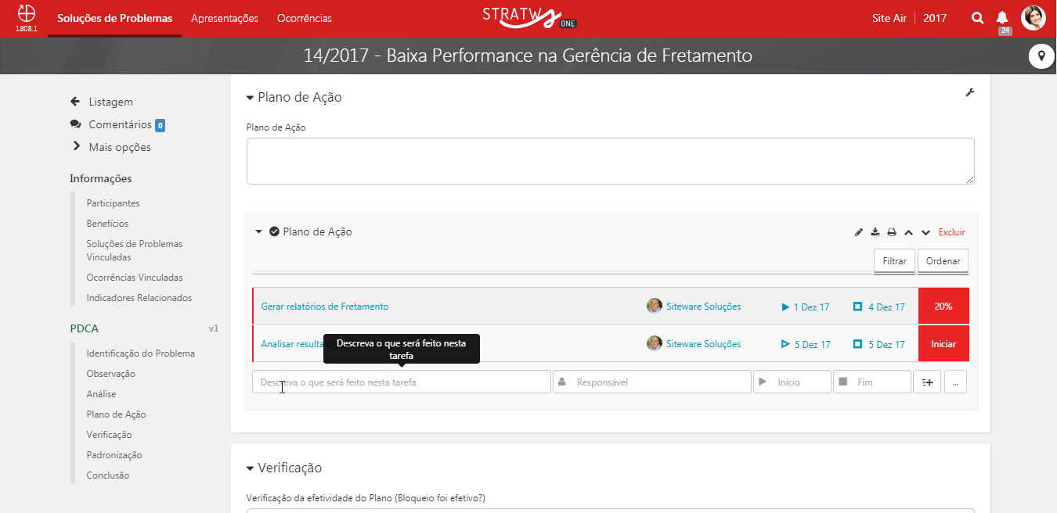Click the Filtrar button
This screenshot has width=1057, height=513.
pos(894,261)
